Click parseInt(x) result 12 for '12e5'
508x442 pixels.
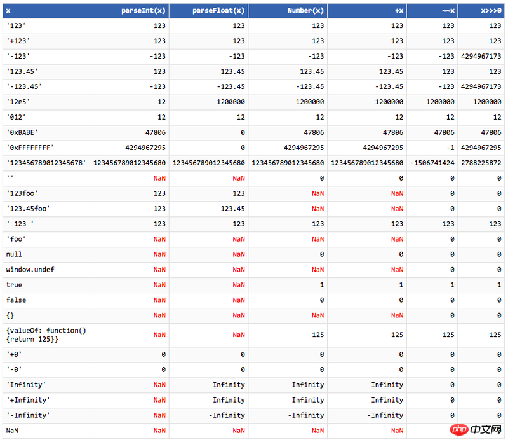coord(162,102)
